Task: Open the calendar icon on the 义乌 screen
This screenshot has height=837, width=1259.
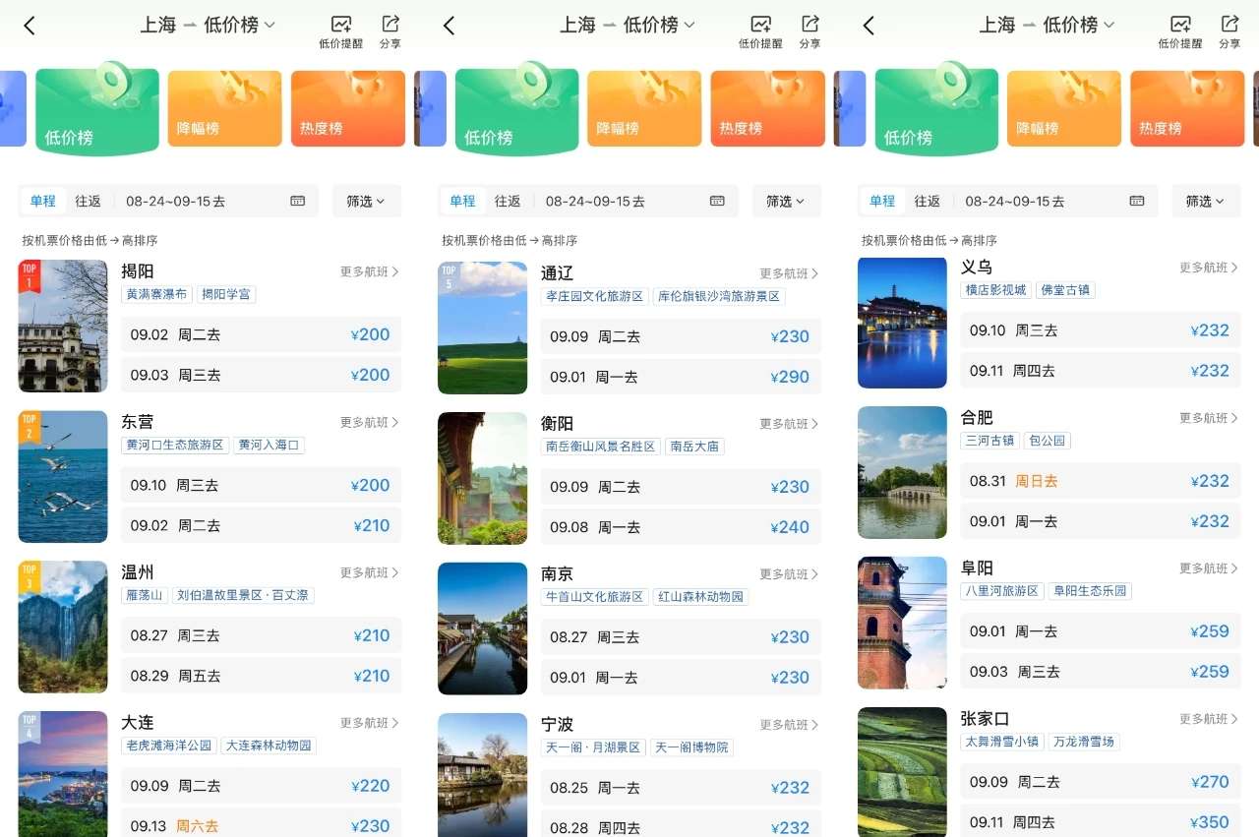Action: point(1137,201)
